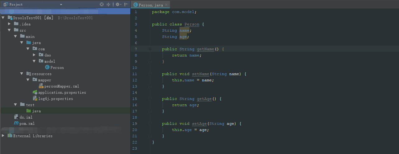Click the 'setName' method name on line 11
The image size is (399, 154).
point(201,74)
